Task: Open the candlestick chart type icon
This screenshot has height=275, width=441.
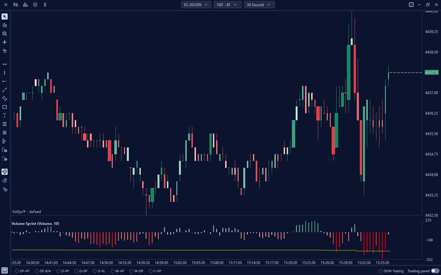Action: tap(16, 5)
